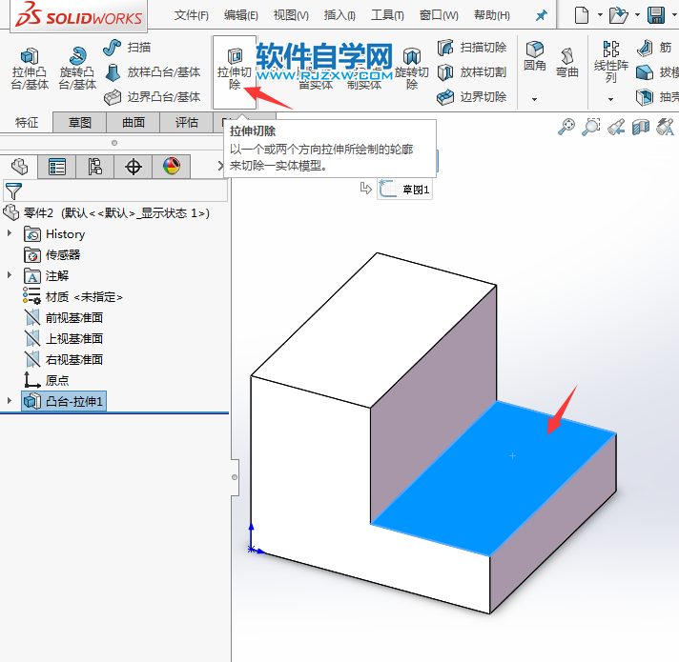Click Linear Pattern (线性阵列) tool
Viewport: 679px width, 662px height.
point(611,62)
